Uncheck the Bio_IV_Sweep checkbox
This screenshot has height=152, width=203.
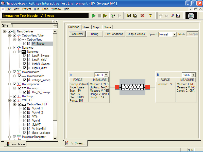click(x=25, y=92)
